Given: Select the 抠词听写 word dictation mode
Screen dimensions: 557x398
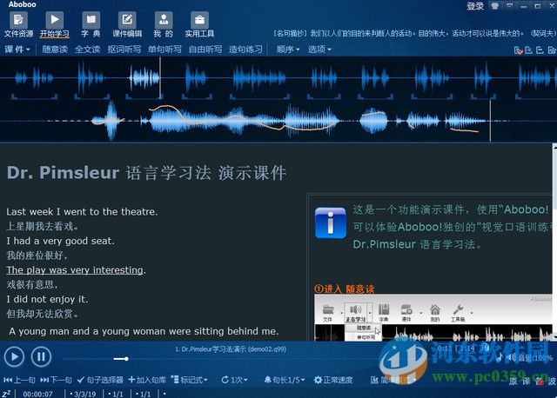Looking at the screenshot, I should (x=124, y=50).
